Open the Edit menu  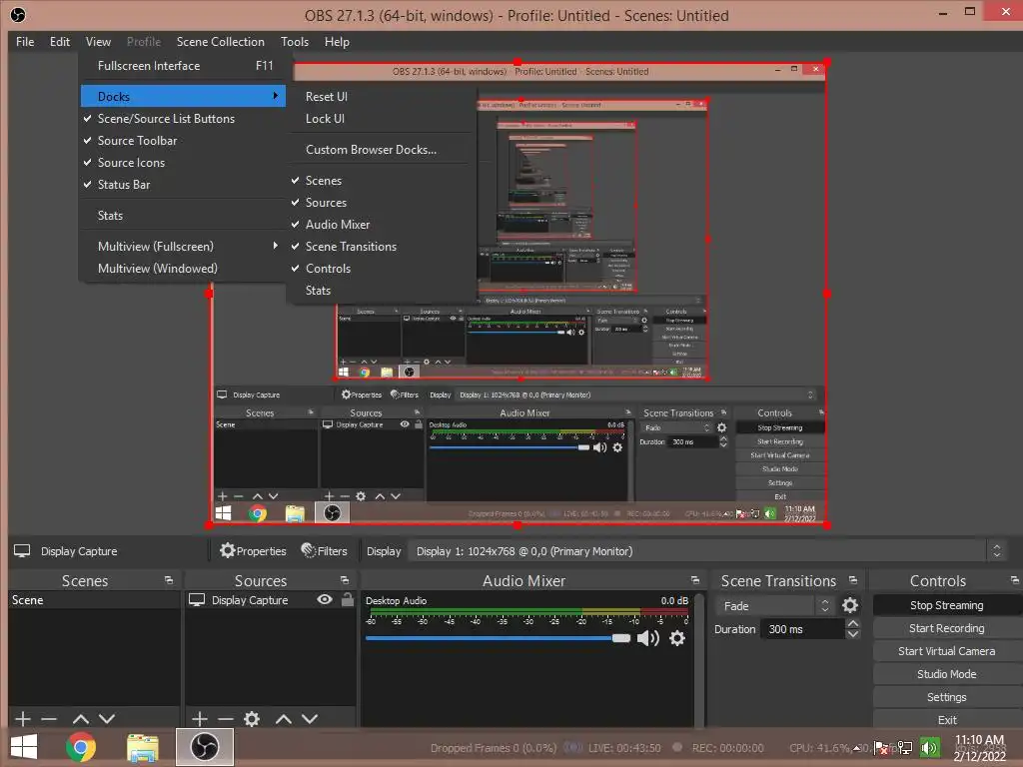pyautogui.click(x=59, y=42)
